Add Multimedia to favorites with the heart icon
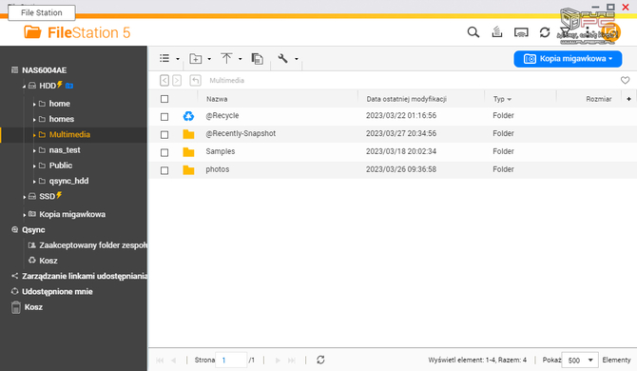Screen dimensions: 637x371 625,80
